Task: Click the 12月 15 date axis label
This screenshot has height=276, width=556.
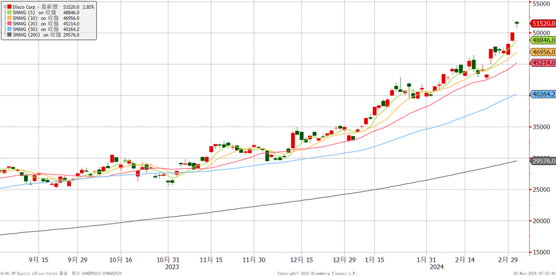Action: (x=301, y=260)
